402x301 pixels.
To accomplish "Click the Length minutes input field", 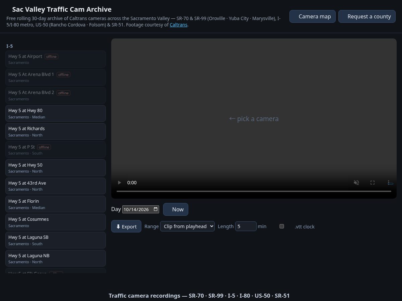I will [246, 226].
